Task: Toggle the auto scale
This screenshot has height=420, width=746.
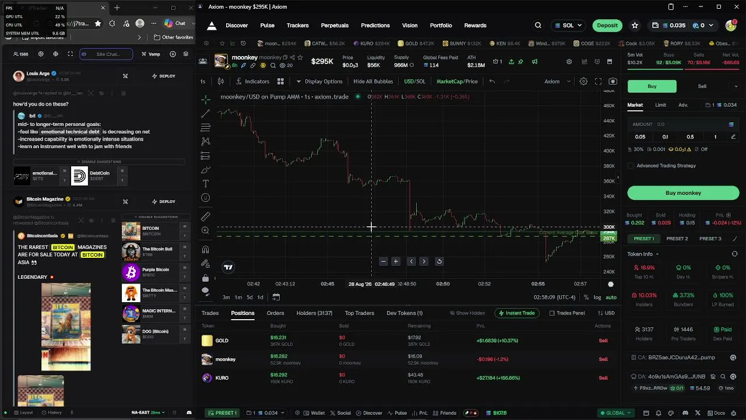Action: click(x=611, y=297)
